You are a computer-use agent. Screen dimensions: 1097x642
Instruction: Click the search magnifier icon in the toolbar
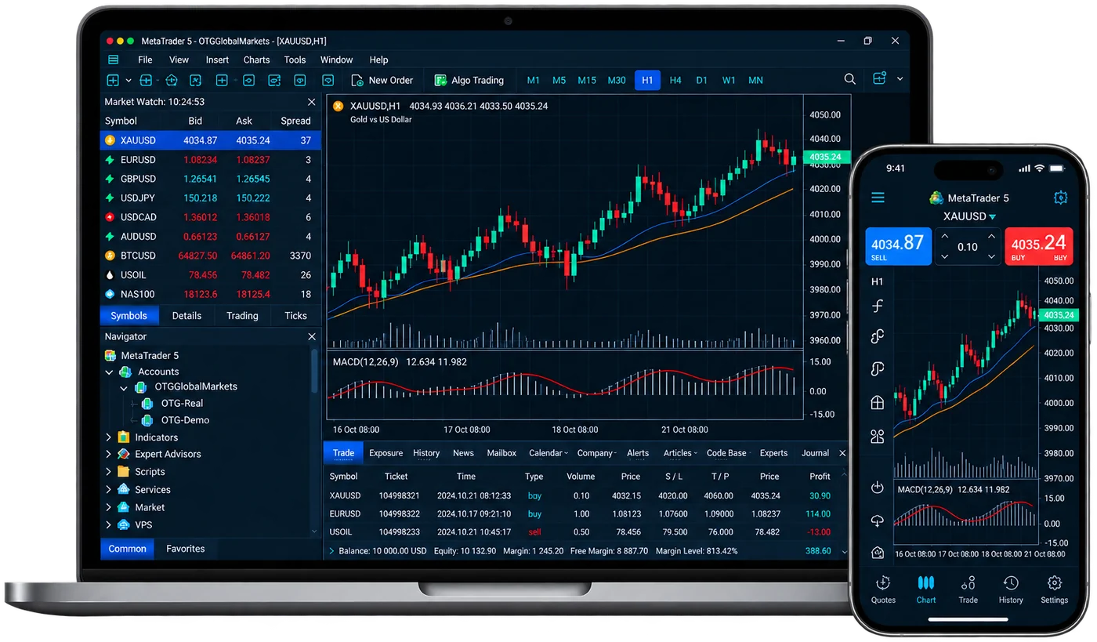849,79
